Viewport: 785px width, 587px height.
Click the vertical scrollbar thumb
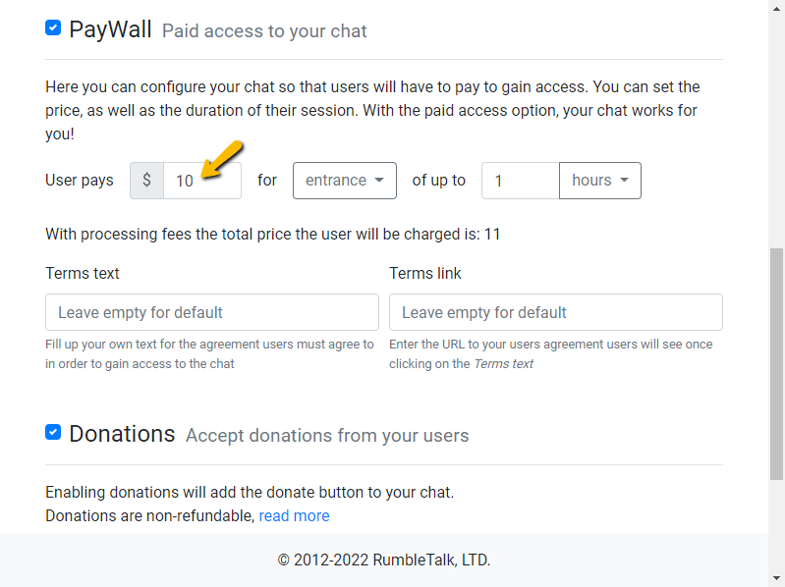coord(776,364)
